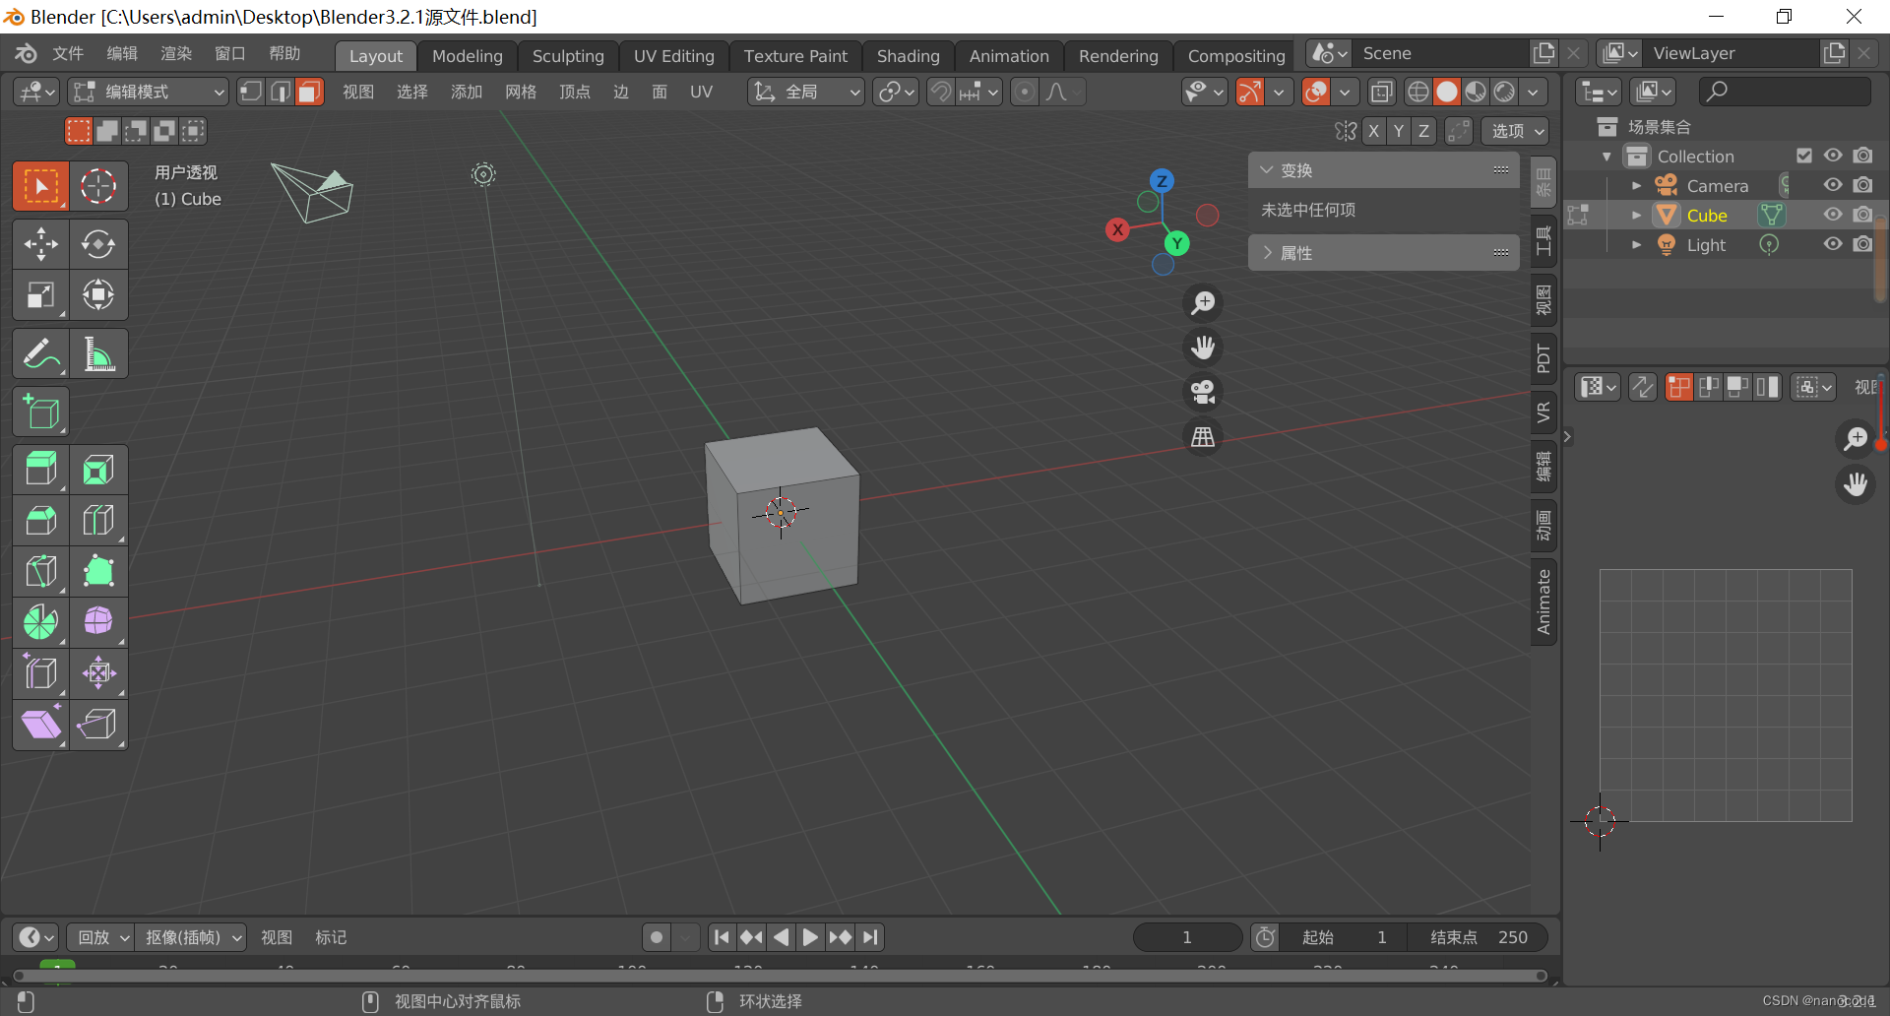Click Animate sidebar tab
Screen dimensions: 1890x1016
[1543, 602]
